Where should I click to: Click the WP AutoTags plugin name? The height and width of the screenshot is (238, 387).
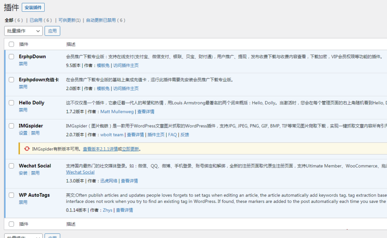[34, 195]
